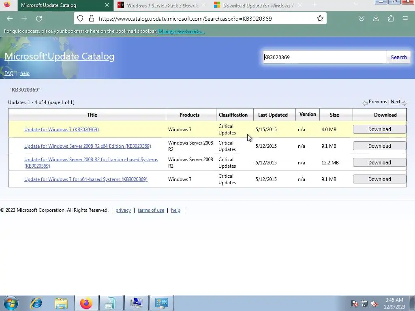The image size is (415, 311).
Task: Click the Next page arrow icon
Action: 404,103
